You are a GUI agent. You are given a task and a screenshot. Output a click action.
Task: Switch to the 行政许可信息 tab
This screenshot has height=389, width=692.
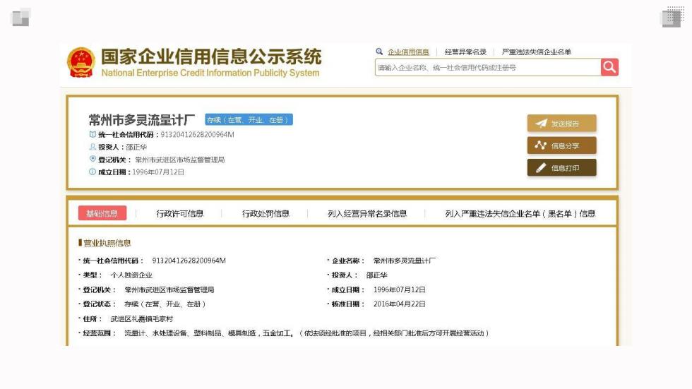(179, 213)
